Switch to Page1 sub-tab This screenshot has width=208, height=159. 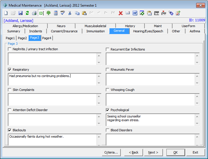10,38
